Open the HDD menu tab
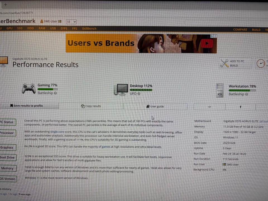 [x=30, y=28]
